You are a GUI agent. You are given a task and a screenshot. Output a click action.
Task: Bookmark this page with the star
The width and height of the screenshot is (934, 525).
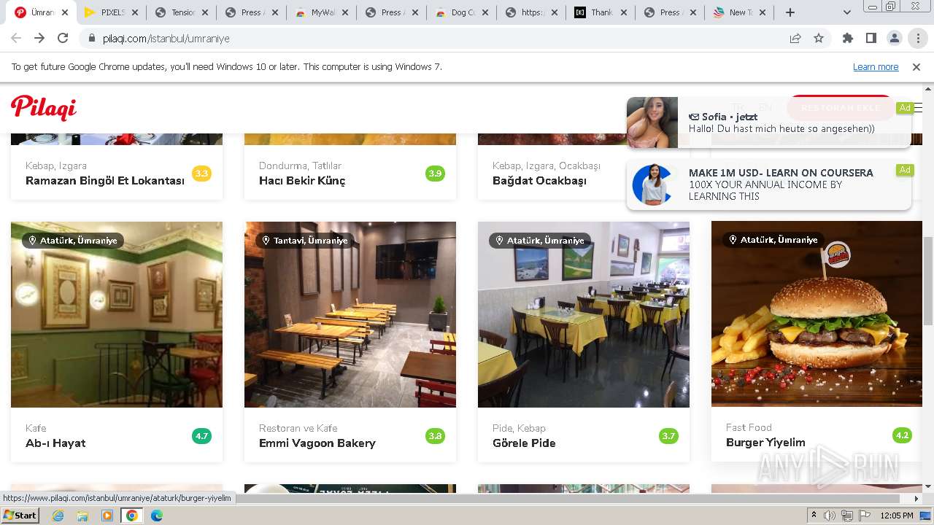[x=819, y=39]
